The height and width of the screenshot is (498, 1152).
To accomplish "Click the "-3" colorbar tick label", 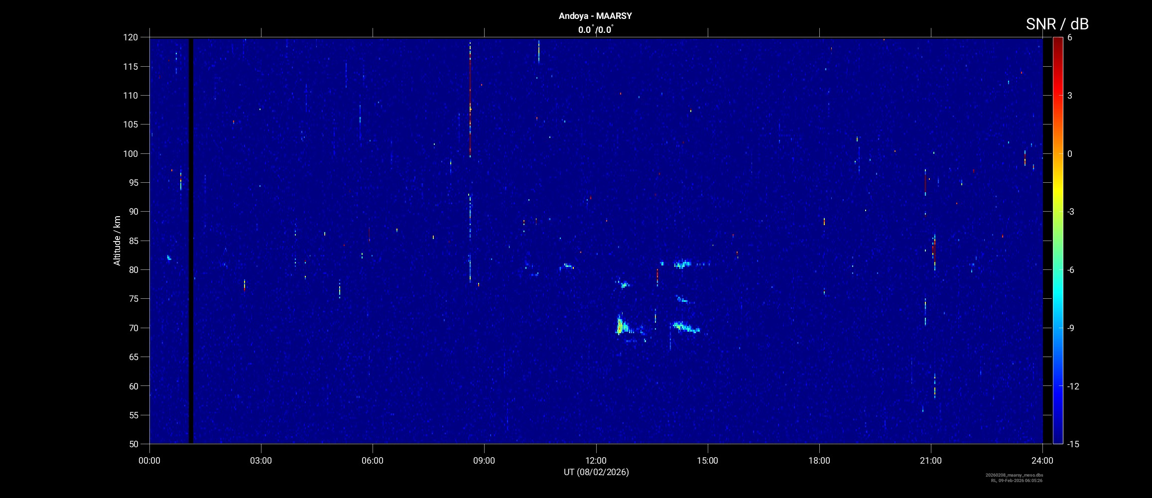I will coord(1070,212).
